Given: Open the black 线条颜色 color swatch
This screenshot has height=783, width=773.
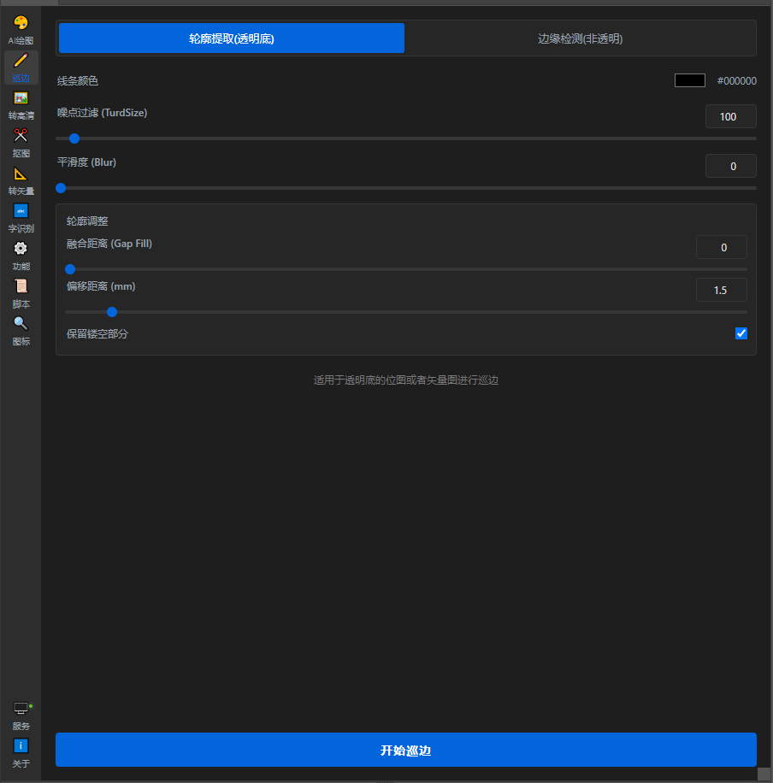Looking at the screenshot, I should click(x=689, y=80).
